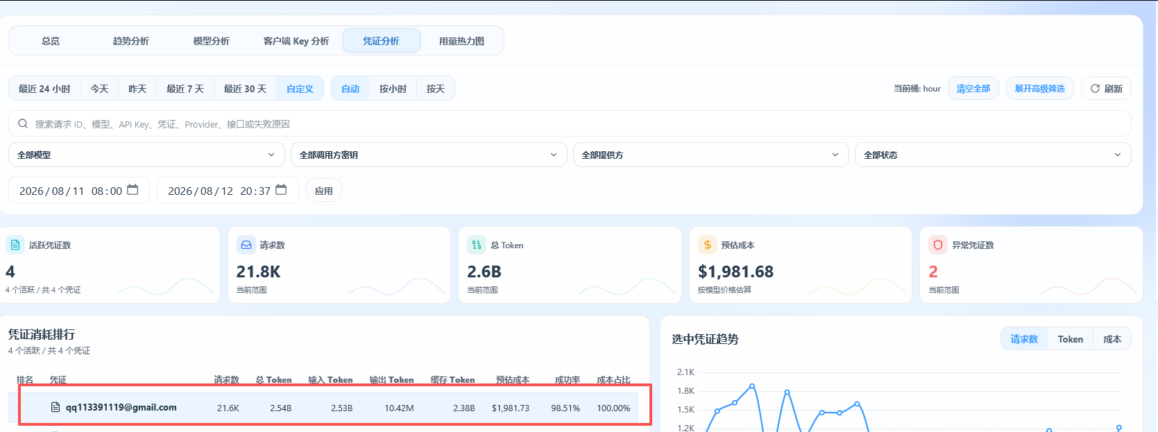This screenshot has height=432, width=1158.
Task: Focus the request search input field
Action: pyautogui.click(x=570, y=123)
